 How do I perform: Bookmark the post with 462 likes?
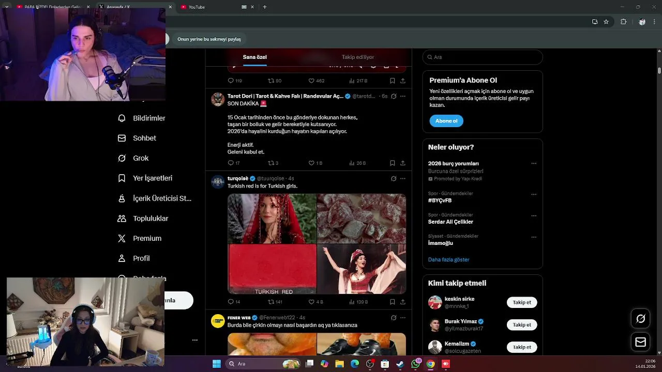393,81
